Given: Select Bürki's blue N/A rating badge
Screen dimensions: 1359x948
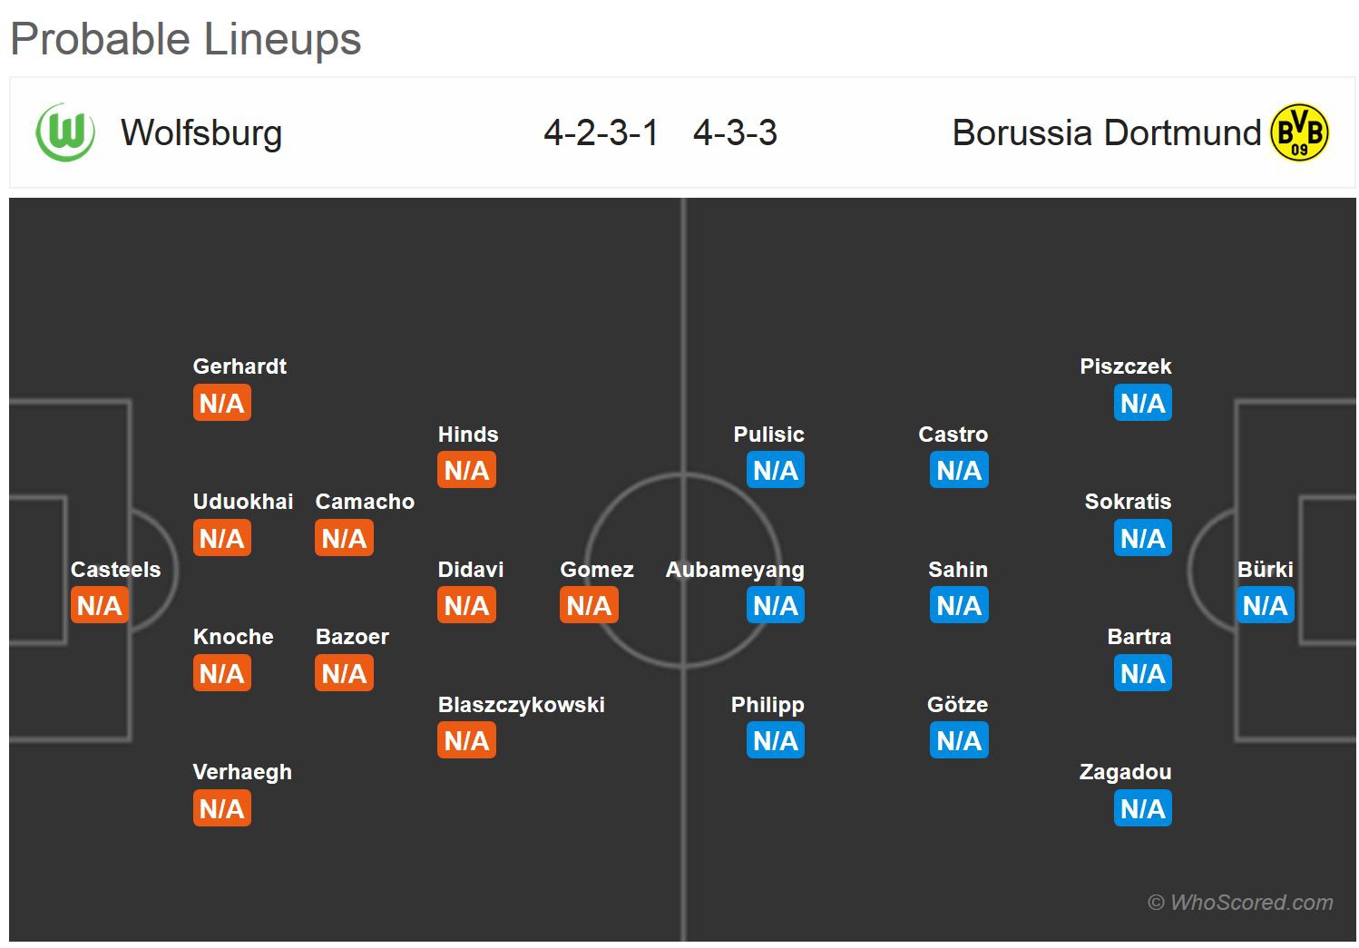Looking at the screenshot, I should 1265,606.
